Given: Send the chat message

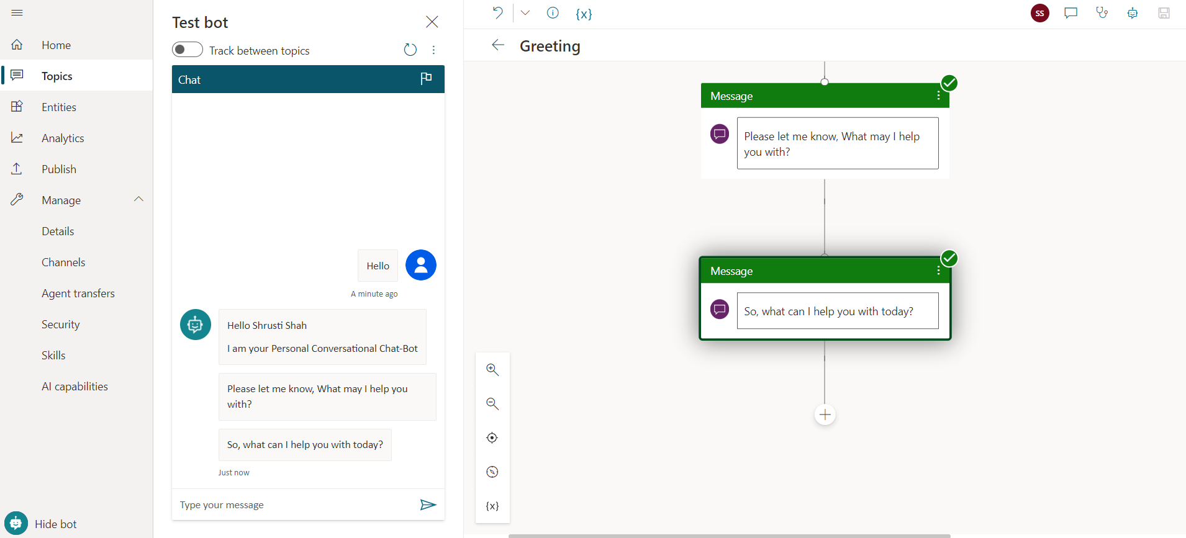Looking at the screenshot, I should point(428,504).
